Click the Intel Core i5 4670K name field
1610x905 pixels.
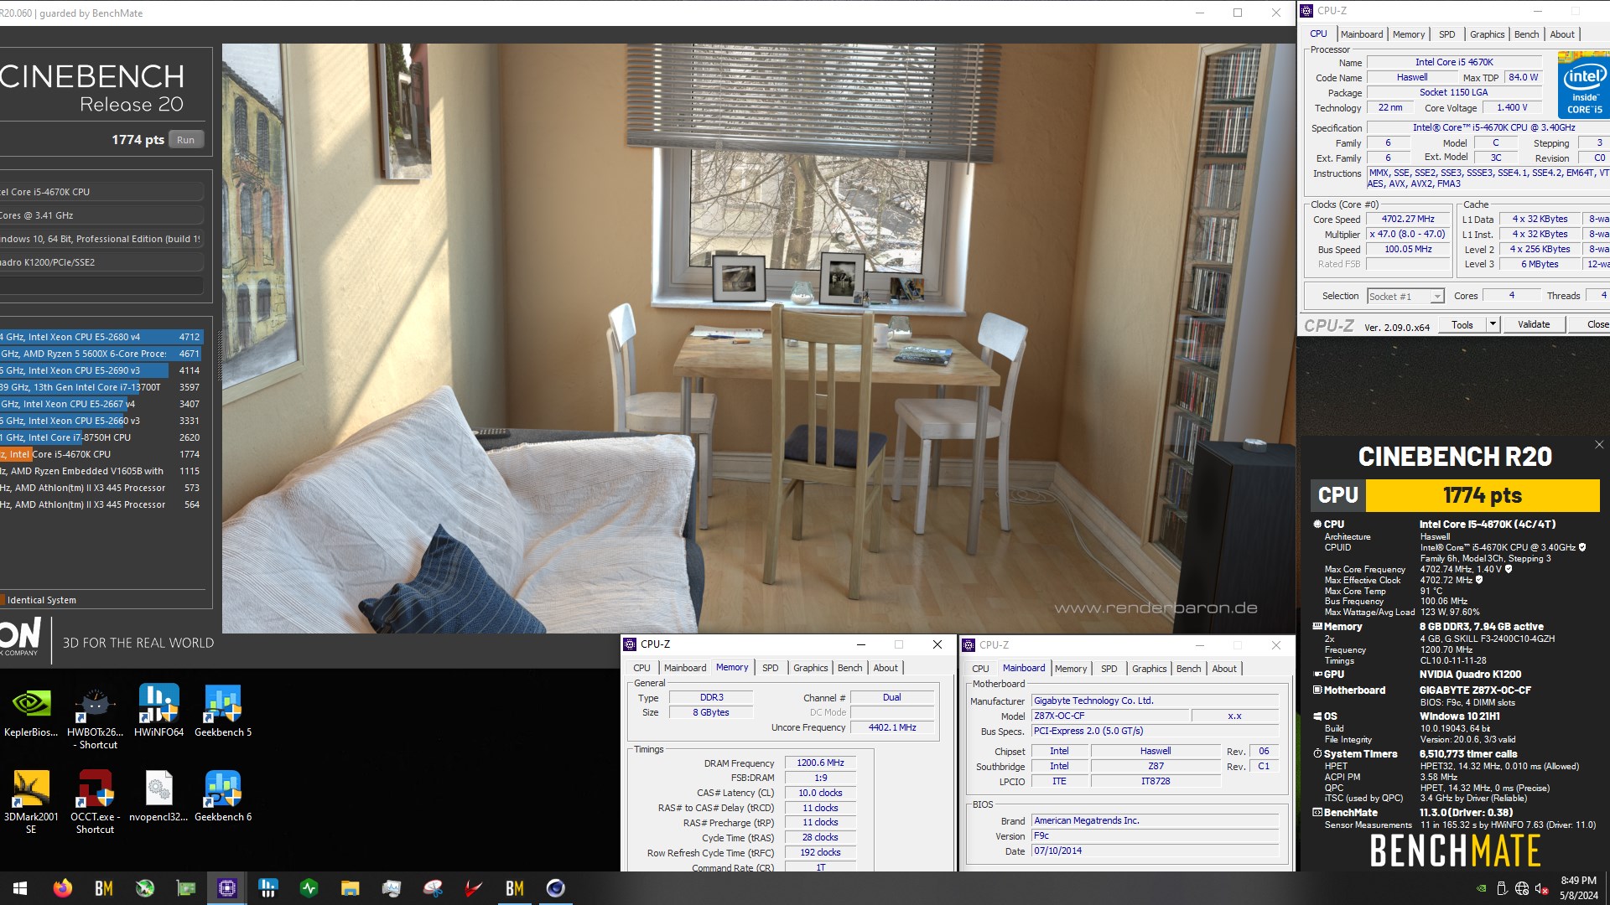(1454, 62)
